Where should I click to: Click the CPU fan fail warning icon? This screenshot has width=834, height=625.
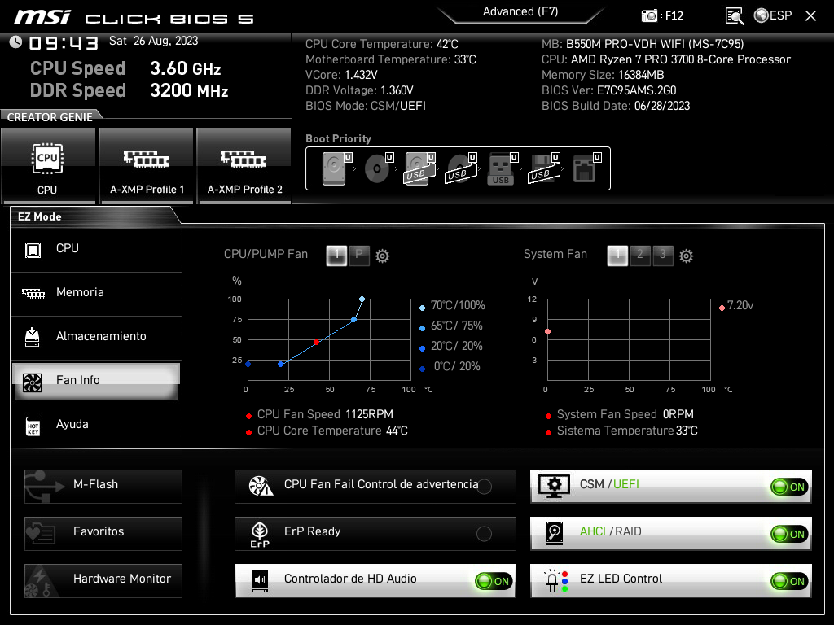coord(261,486)
